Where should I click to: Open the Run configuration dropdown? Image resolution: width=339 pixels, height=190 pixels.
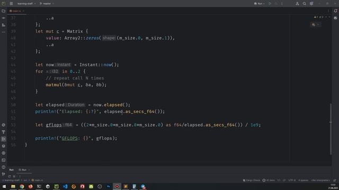[x=259, y=4]
